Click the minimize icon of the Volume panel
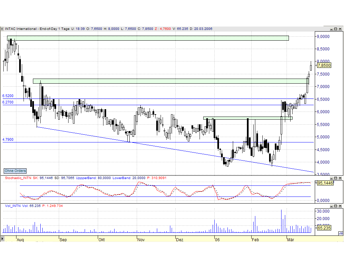The image size is (344, 258). pyautogui.click(x=332, y=205)
